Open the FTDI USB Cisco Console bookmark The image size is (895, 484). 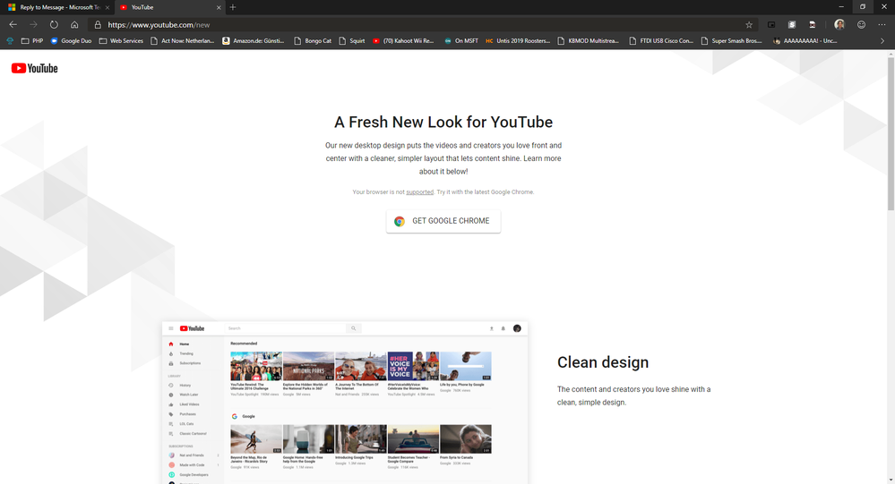click(661, 40)
